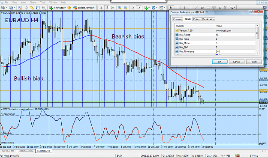
Task: Show the Data Window via crosshair-circle icon
Action: pos(26,8)
